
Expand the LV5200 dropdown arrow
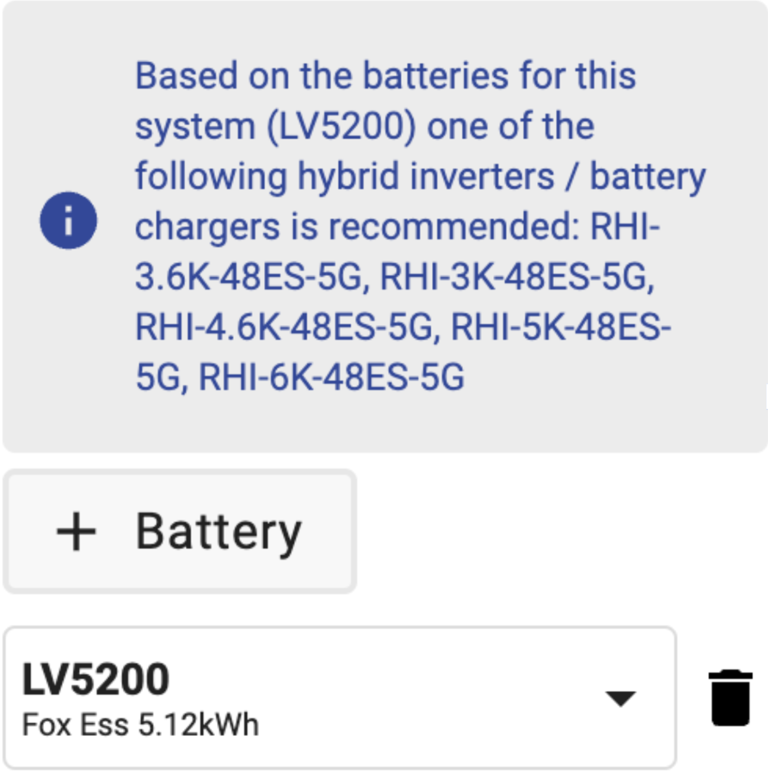click(620, 698)
